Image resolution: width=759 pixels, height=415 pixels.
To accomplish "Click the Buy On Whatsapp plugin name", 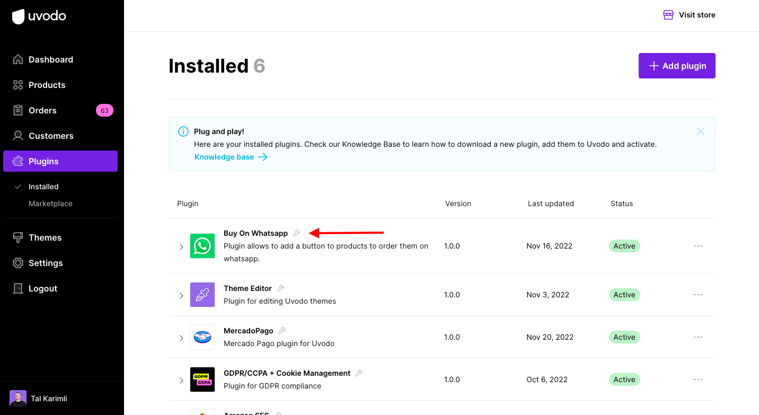I will tap(255, 233).
